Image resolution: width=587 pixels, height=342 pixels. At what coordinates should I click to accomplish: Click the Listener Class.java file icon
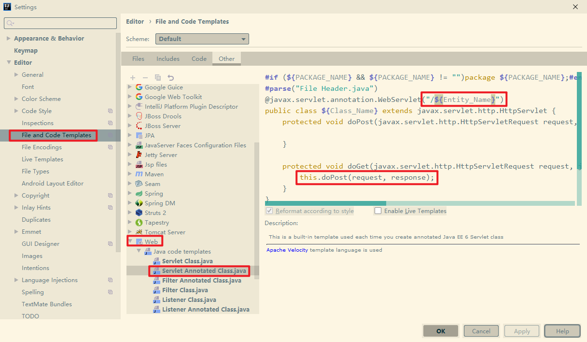(x=156, y=300)
